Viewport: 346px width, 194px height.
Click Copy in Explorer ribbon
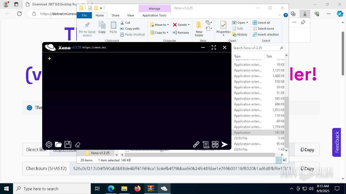(102, 27)
